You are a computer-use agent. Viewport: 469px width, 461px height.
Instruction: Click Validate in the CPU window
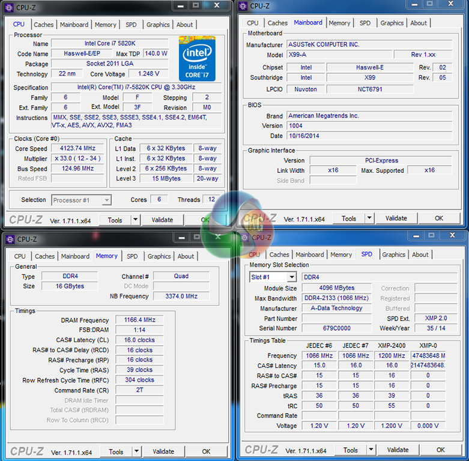162,220
